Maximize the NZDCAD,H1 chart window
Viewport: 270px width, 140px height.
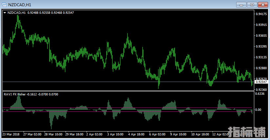252,5
